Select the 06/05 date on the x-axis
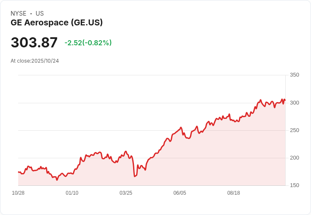The width and height of the screenshot is (311, 215). tap(180, 193)
